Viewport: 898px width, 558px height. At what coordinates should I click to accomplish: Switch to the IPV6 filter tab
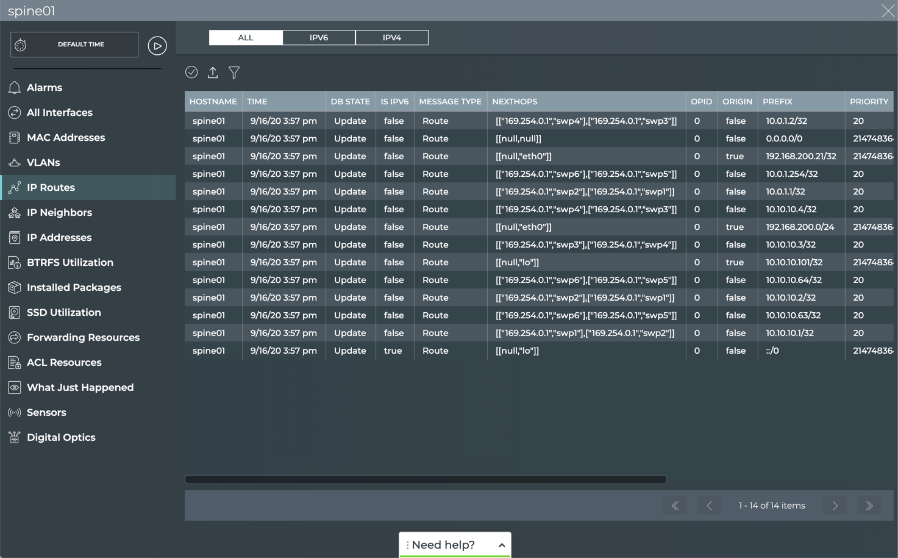click(318, 38)
